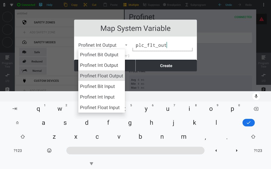Tap the letter q key

click(x=38, y=109)
